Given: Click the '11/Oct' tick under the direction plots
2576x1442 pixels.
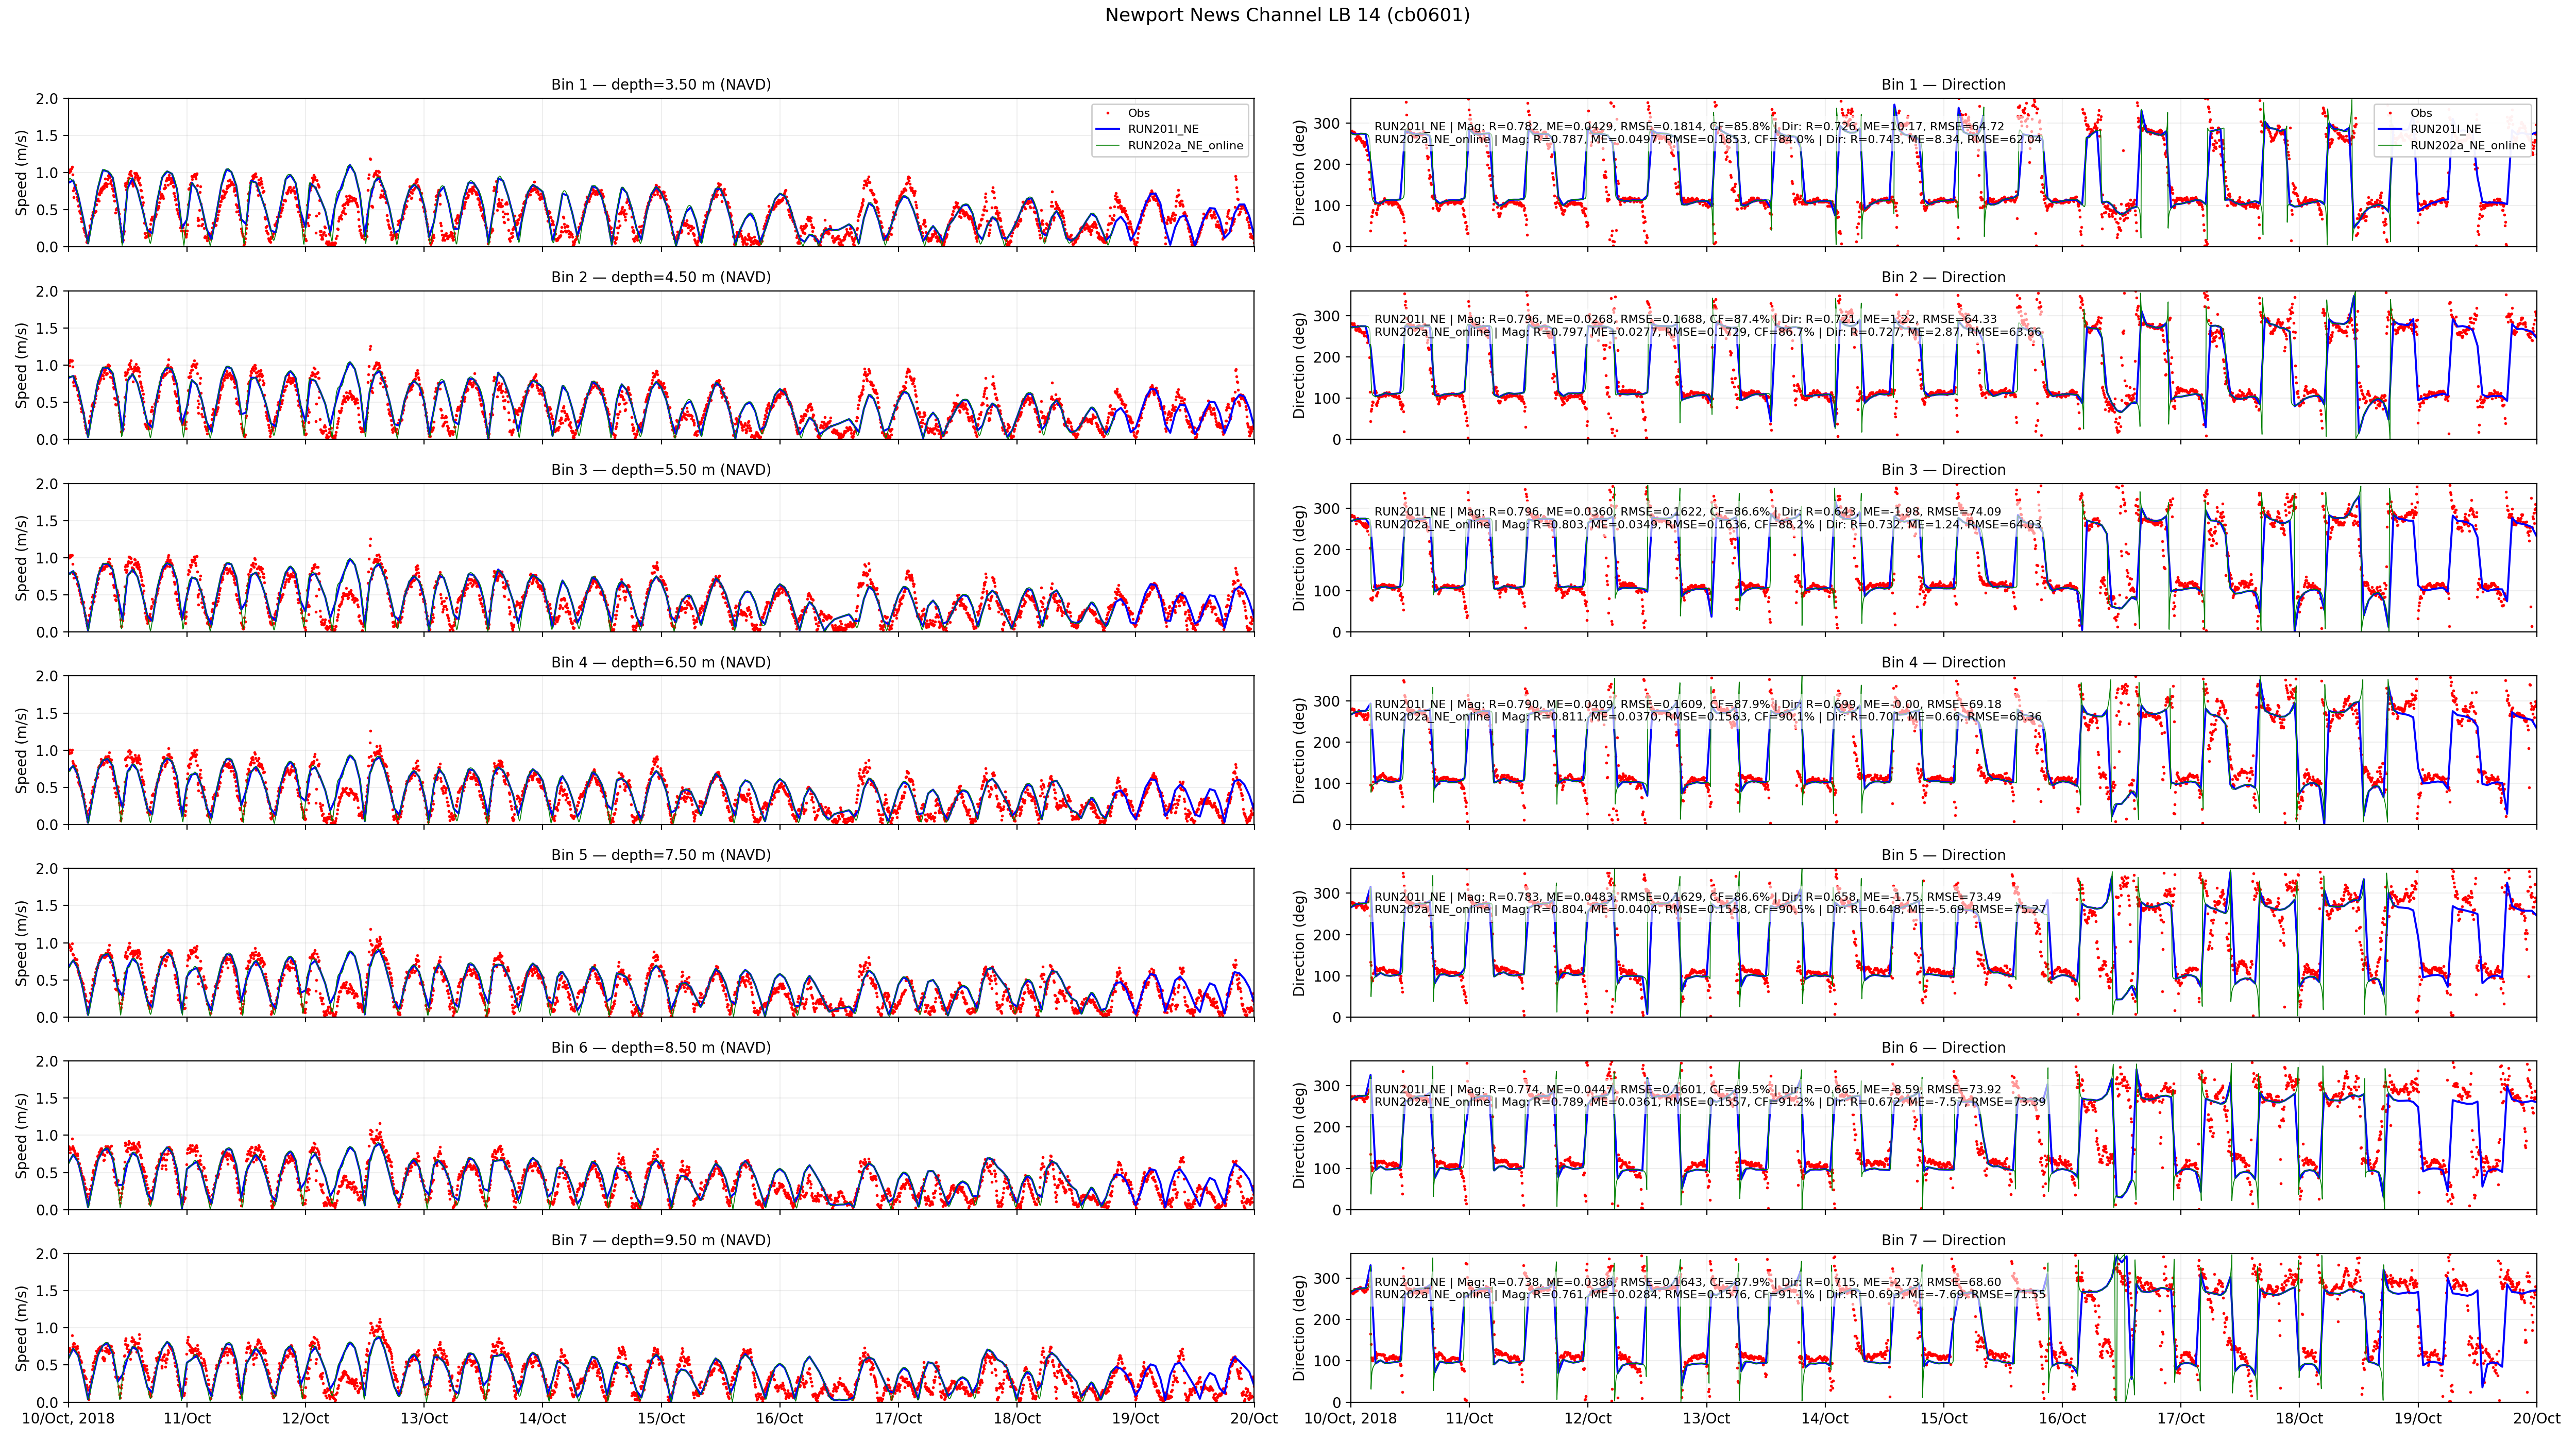Looking at the screenshot, I should [x=1469, y=1418].
